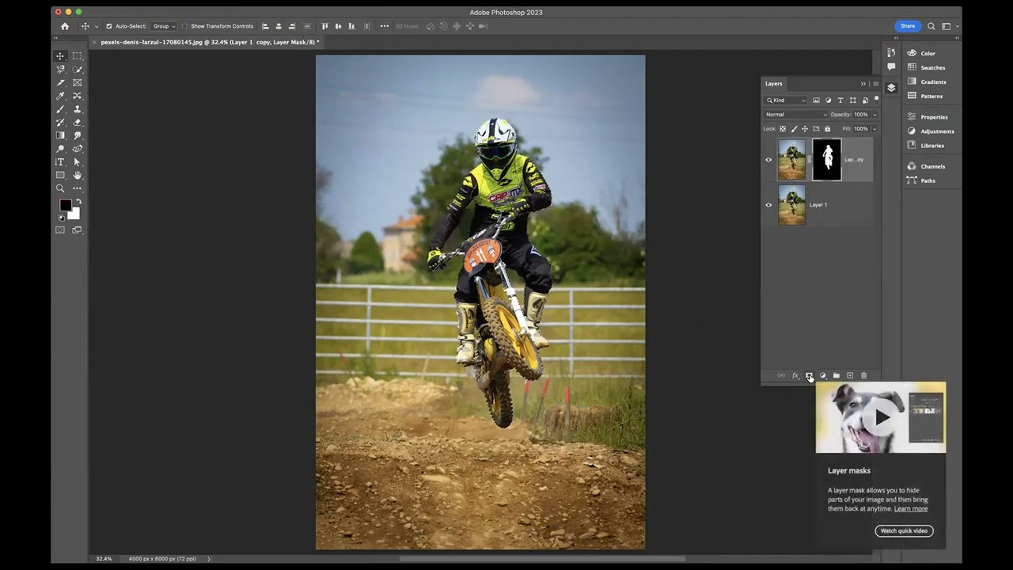Viewport: 1013px width, 570px height.
Task: Delete layer with the trash icon
Action: [x=863, y=375]
